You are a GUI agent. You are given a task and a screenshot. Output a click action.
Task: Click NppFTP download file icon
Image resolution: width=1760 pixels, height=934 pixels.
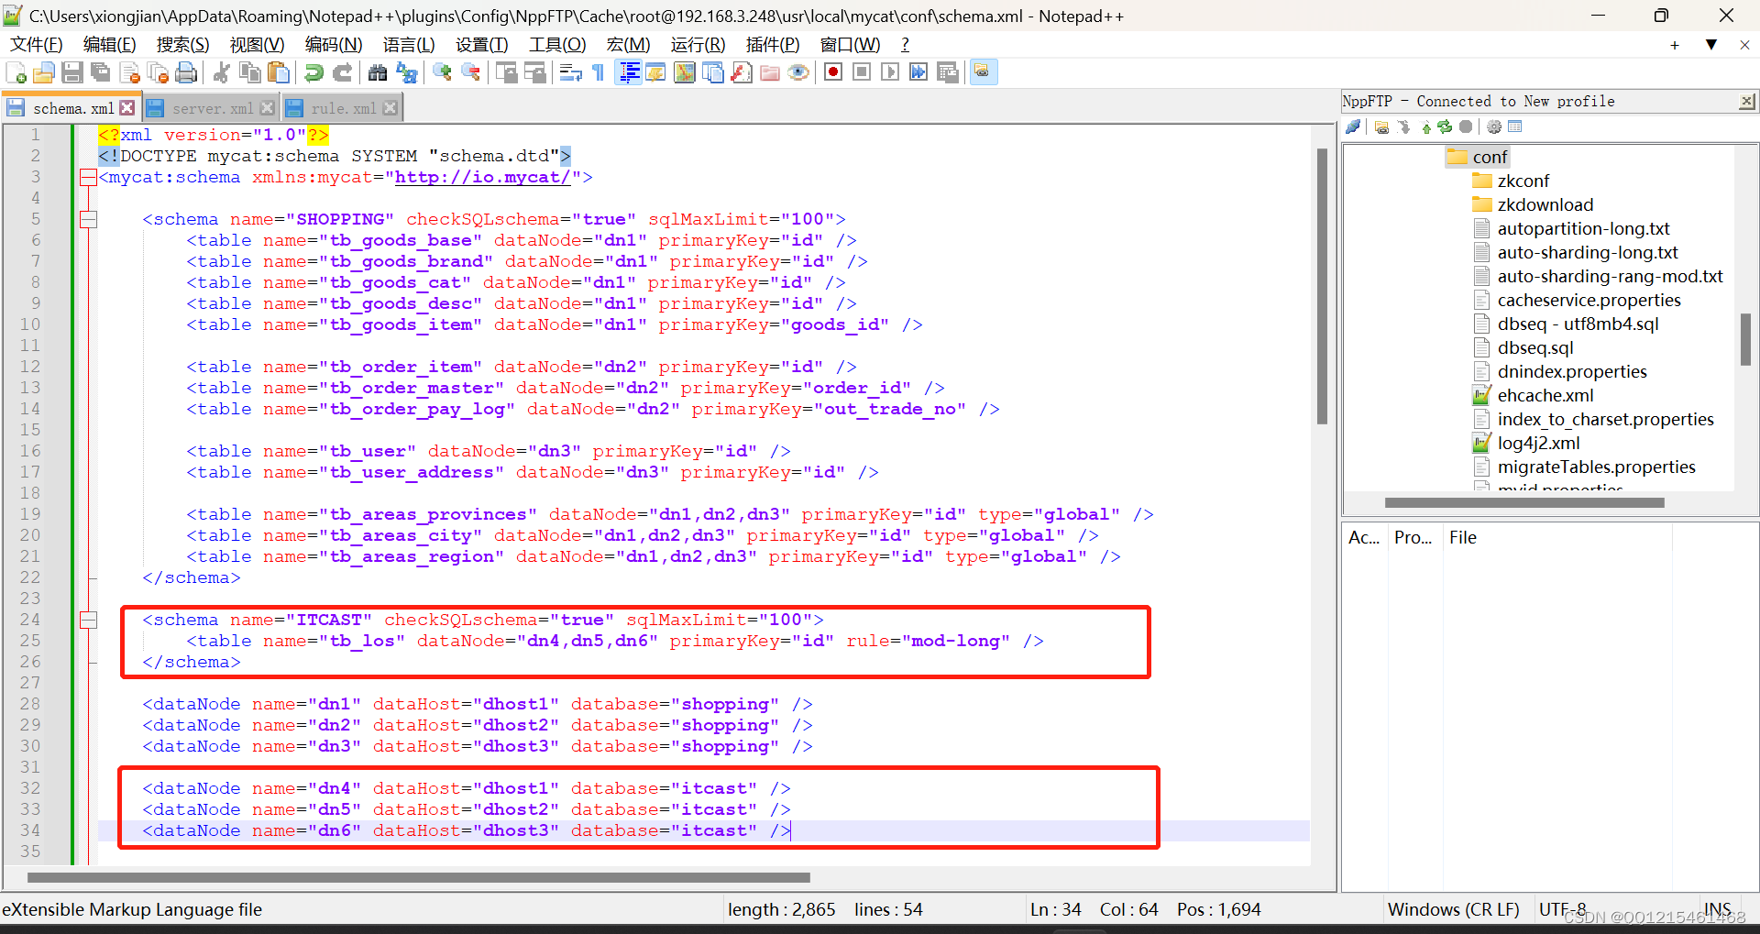(x=1404, y=127)
